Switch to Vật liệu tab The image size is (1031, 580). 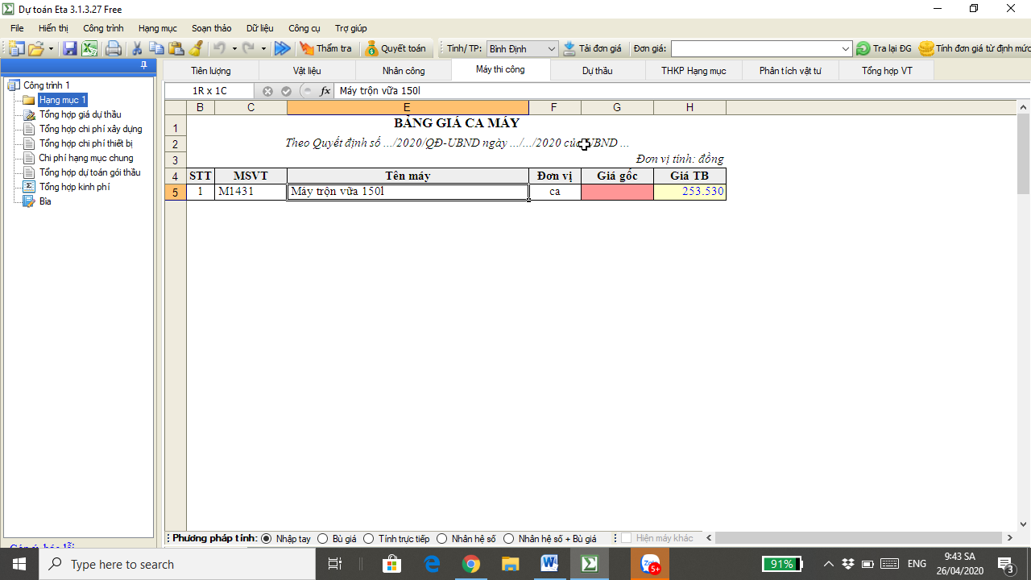(307, 71)
